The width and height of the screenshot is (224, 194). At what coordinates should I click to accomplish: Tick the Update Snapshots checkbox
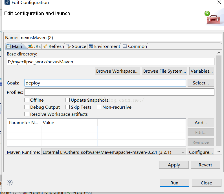67,100
